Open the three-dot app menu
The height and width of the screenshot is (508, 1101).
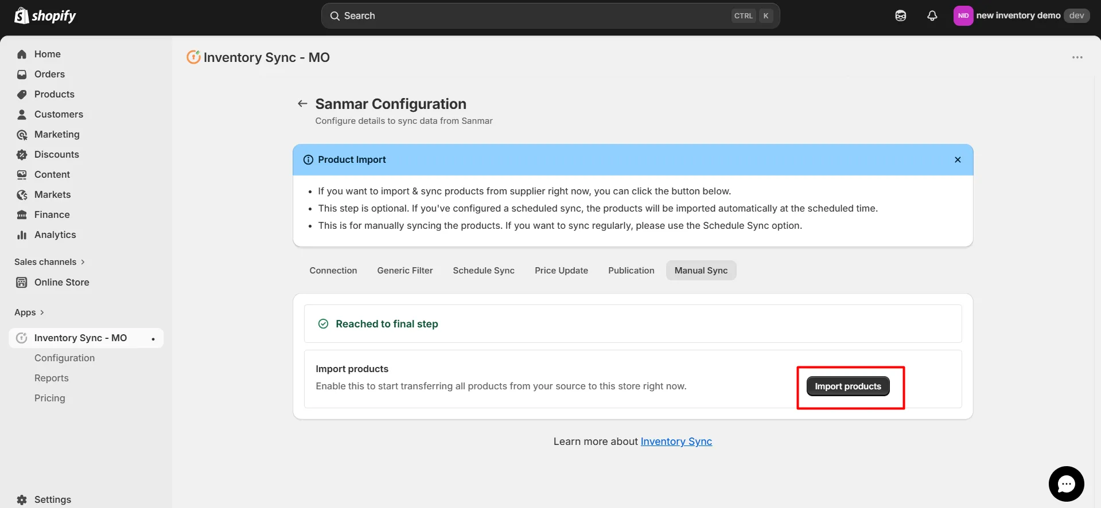1077,57
